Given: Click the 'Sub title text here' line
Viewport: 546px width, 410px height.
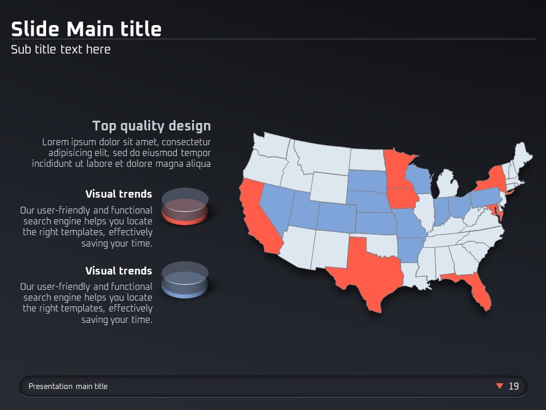Looking at the screenshot, I should [x=61, y=50].
